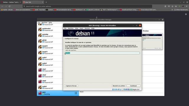Open Help menu in VirtualBox Manager
The image size is (189, 106).
pos(50,23)
